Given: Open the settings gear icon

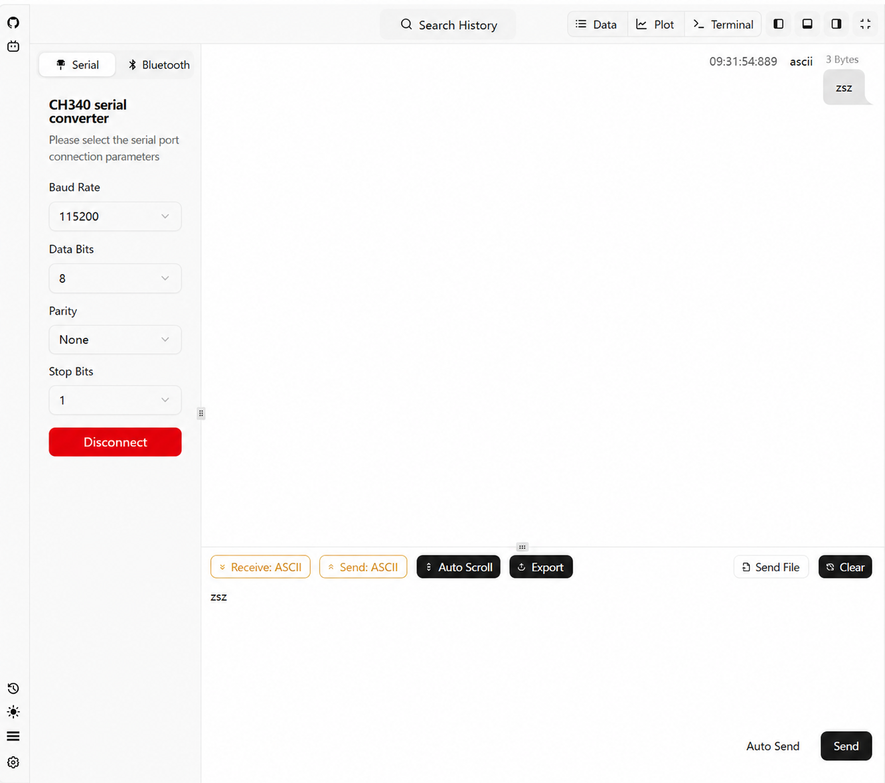Looking at the screenshot, I should point(13,762).
